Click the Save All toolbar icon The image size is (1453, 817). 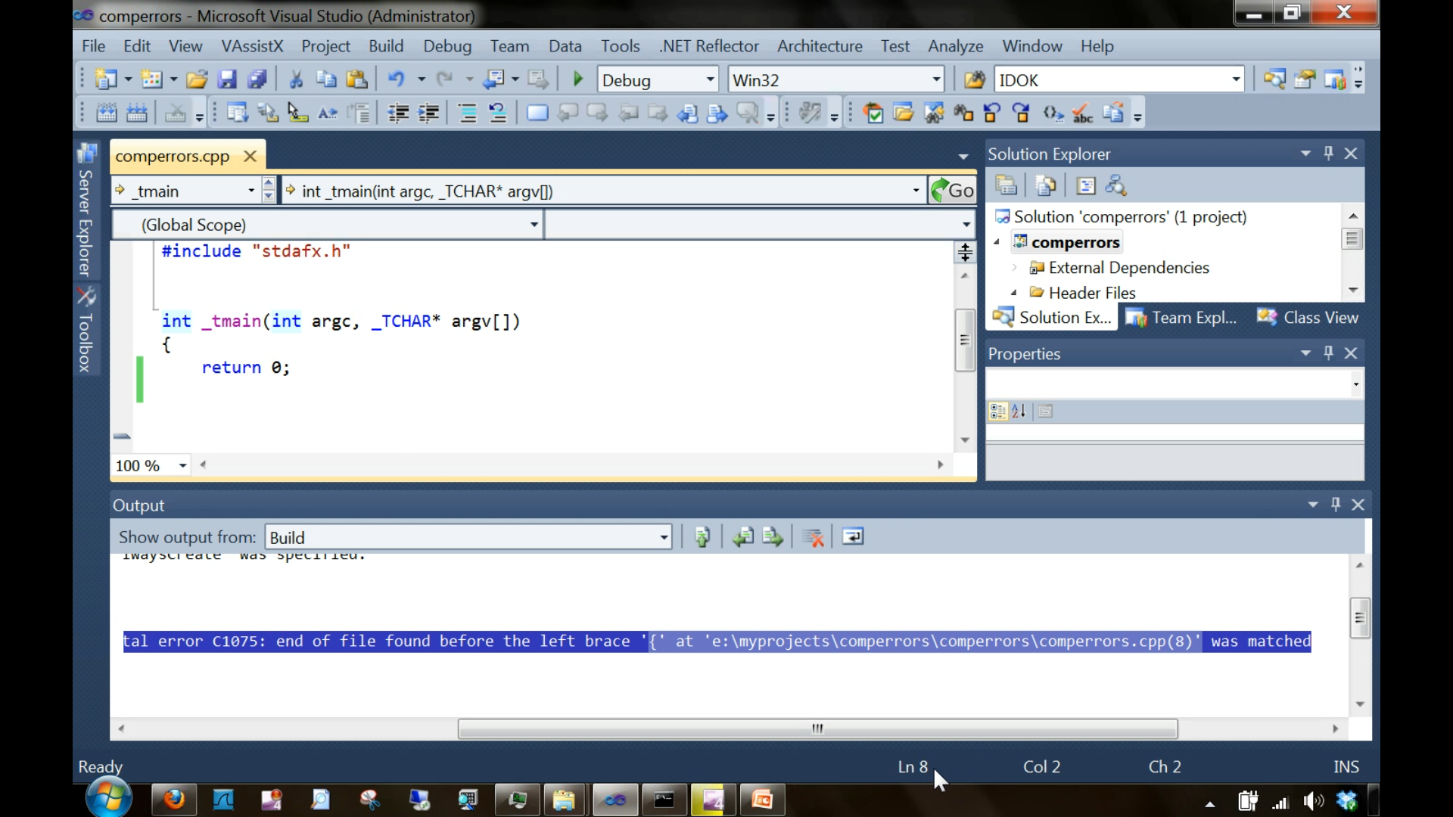coord(258,79)
